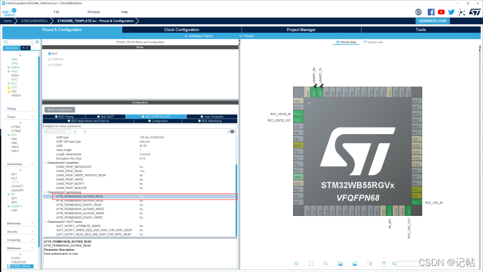Screen dimensions: 483x272
Task: Open the BLE GATT tab
Action: pyautogui.click(x=105, y=116)
